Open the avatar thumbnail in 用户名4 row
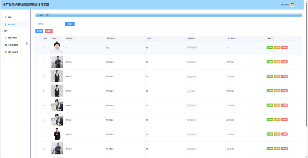The image size is (308, 158). coord(57,134)
